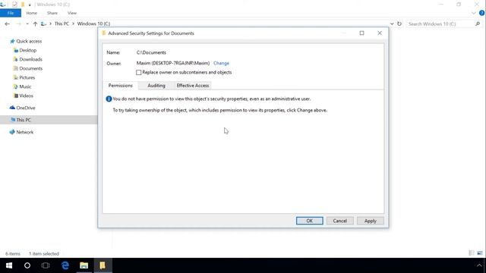The image size is (486, 273).
Task: Go up one folder level arrow
Action: tap(35, 24)
